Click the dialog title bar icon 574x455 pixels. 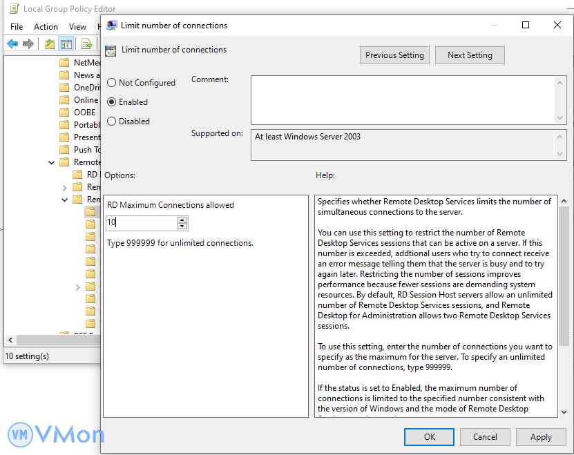(112, 26)
